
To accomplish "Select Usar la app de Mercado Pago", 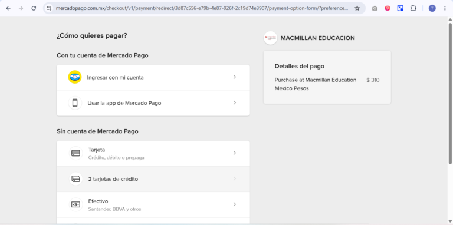I will [x=153, y=103].
